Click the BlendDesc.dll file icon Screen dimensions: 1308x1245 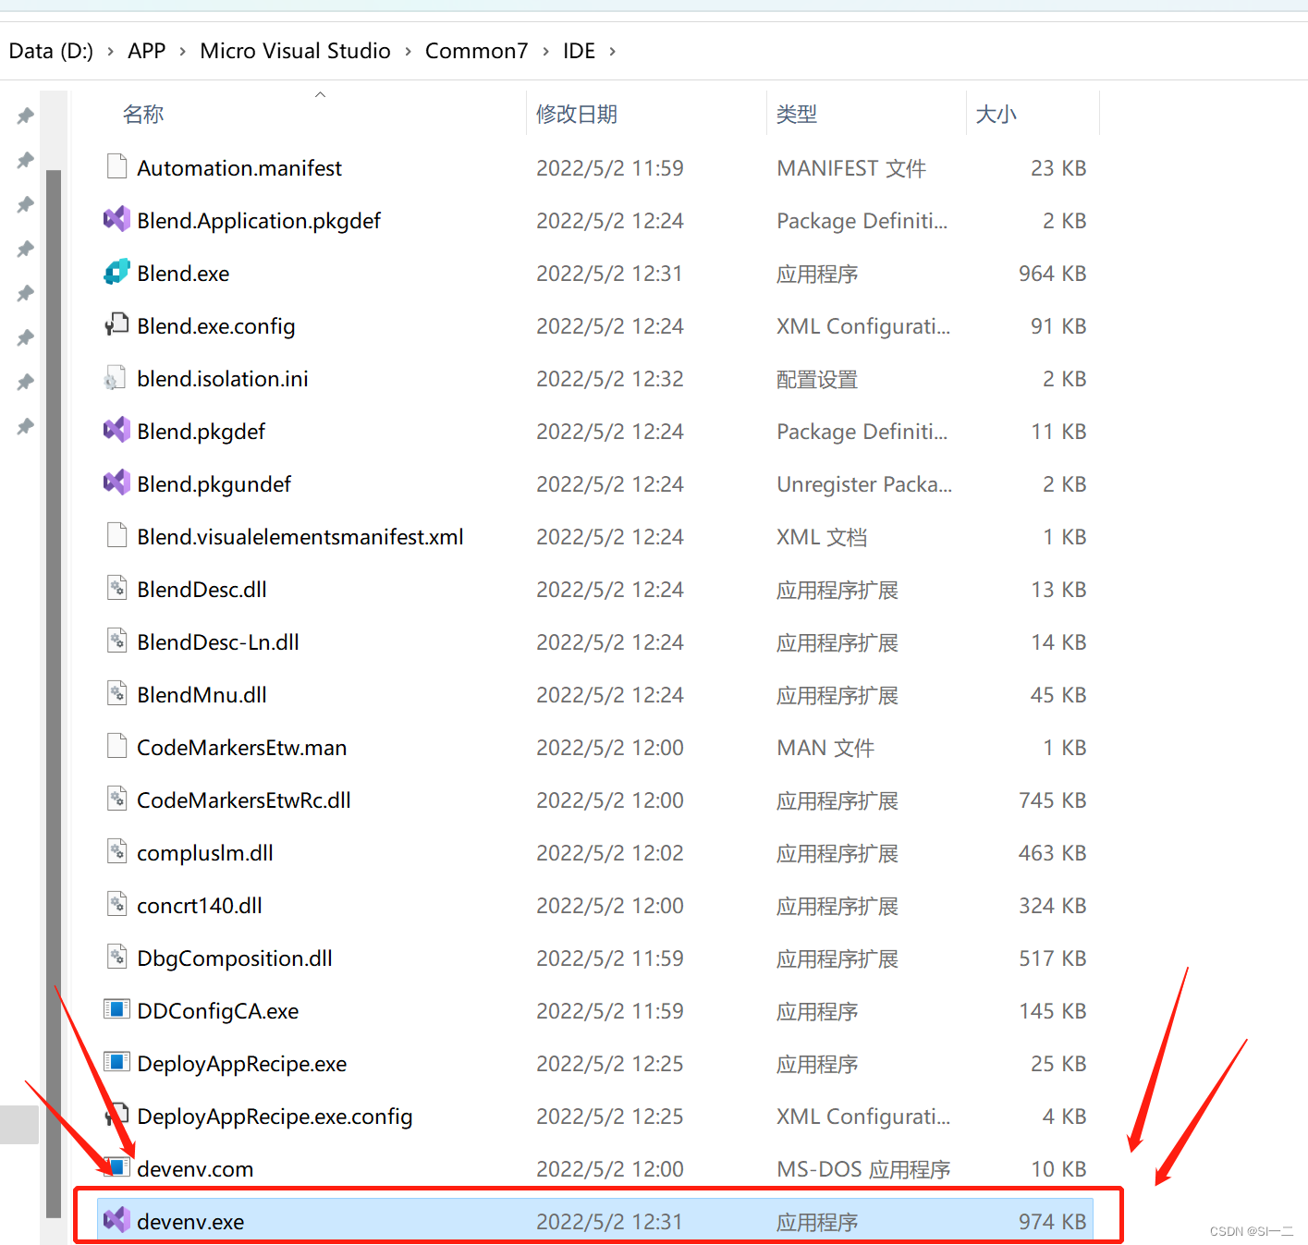(116, 588)
